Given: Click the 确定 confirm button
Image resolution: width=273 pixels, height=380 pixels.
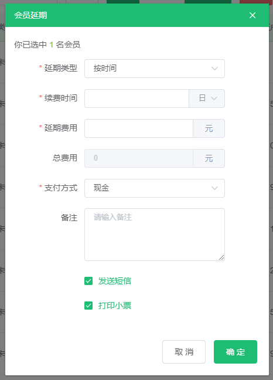Looking at the screenshot, I should tap(236, 352).
